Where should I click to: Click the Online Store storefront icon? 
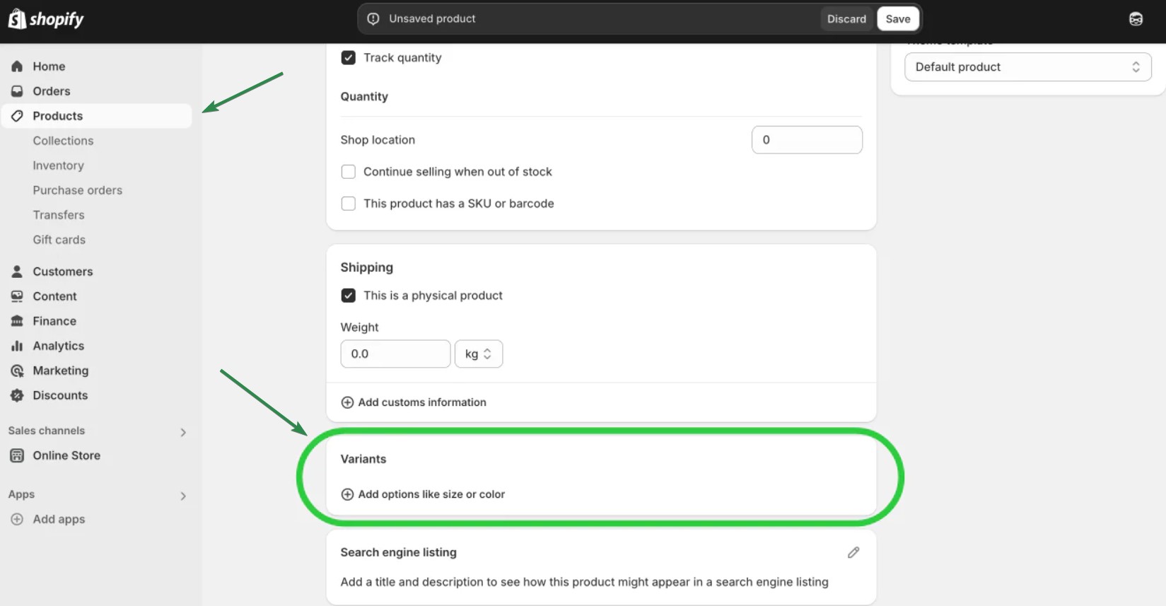[x=16, y=455]
